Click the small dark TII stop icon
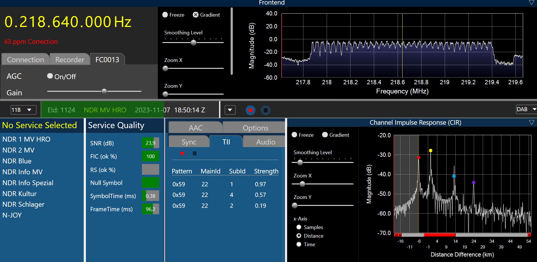 (x=195, y=153)
